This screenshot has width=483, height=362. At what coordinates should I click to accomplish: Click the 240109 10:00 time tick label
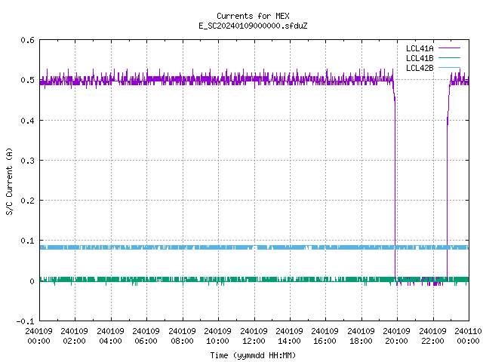click(x=217, y=336)
